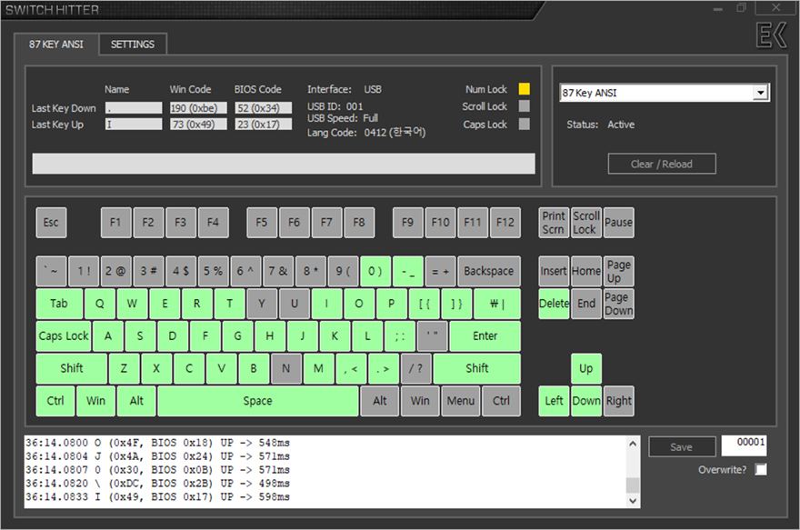Click the log scrollbar thumb
800x530 pixels.
pyautogui.click(x=633, y=485)
